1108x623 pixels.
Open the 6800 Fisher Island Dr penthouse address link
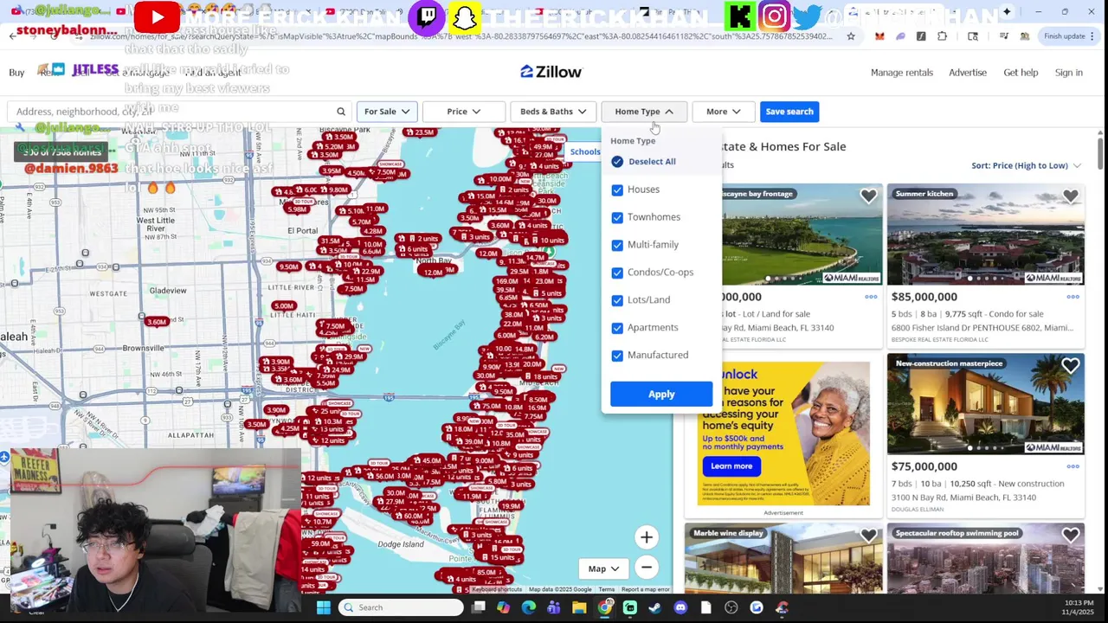(982, 328)
